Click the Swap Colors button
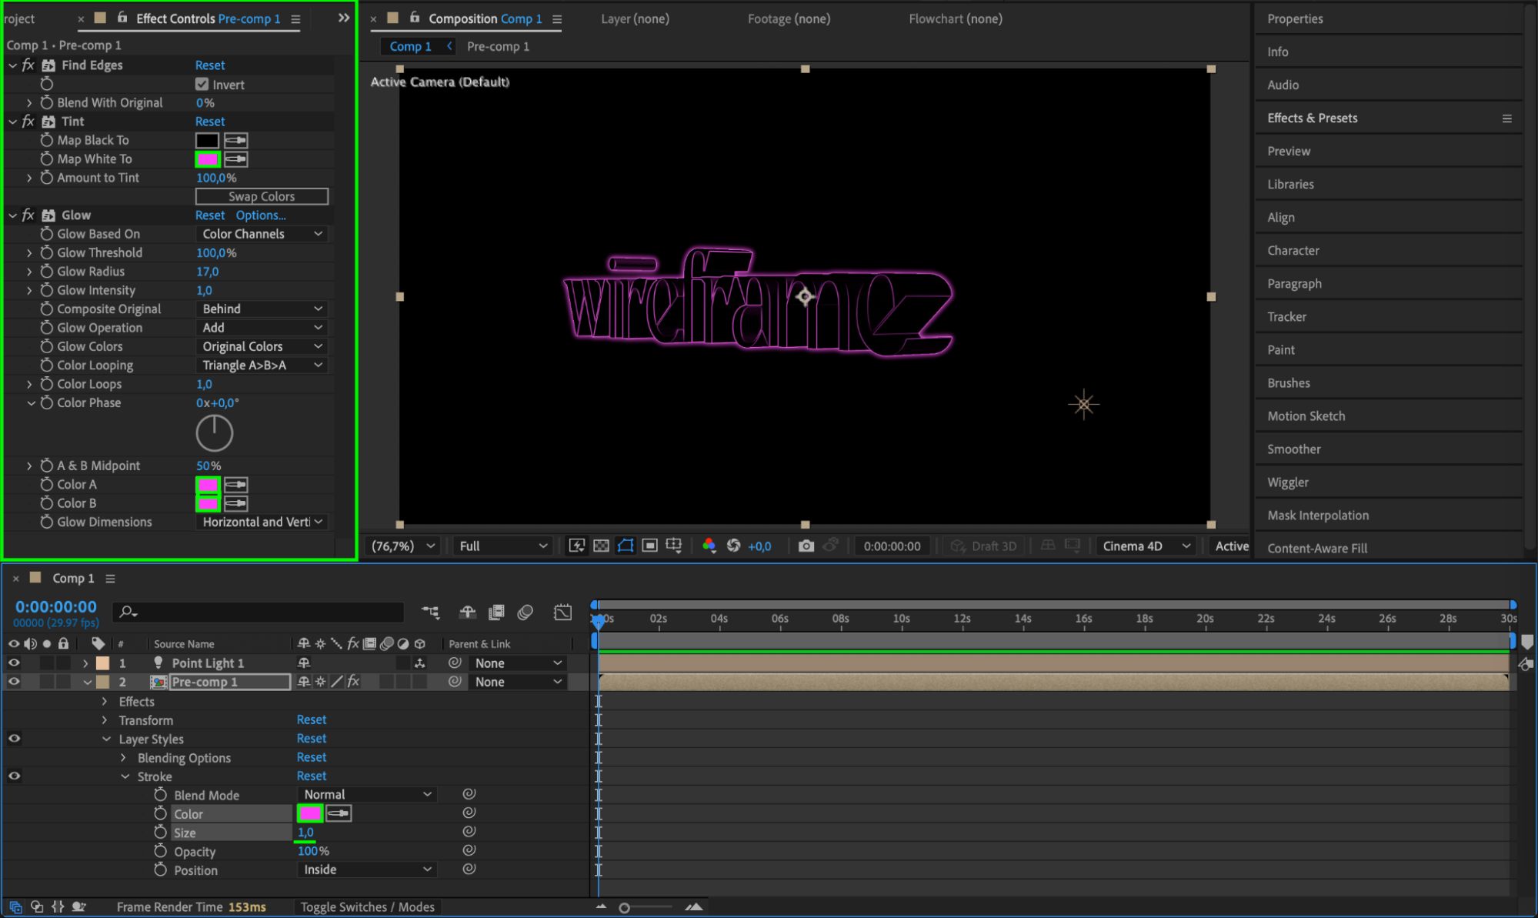The width and height of the screenshot is (1538, 918). 262,196
